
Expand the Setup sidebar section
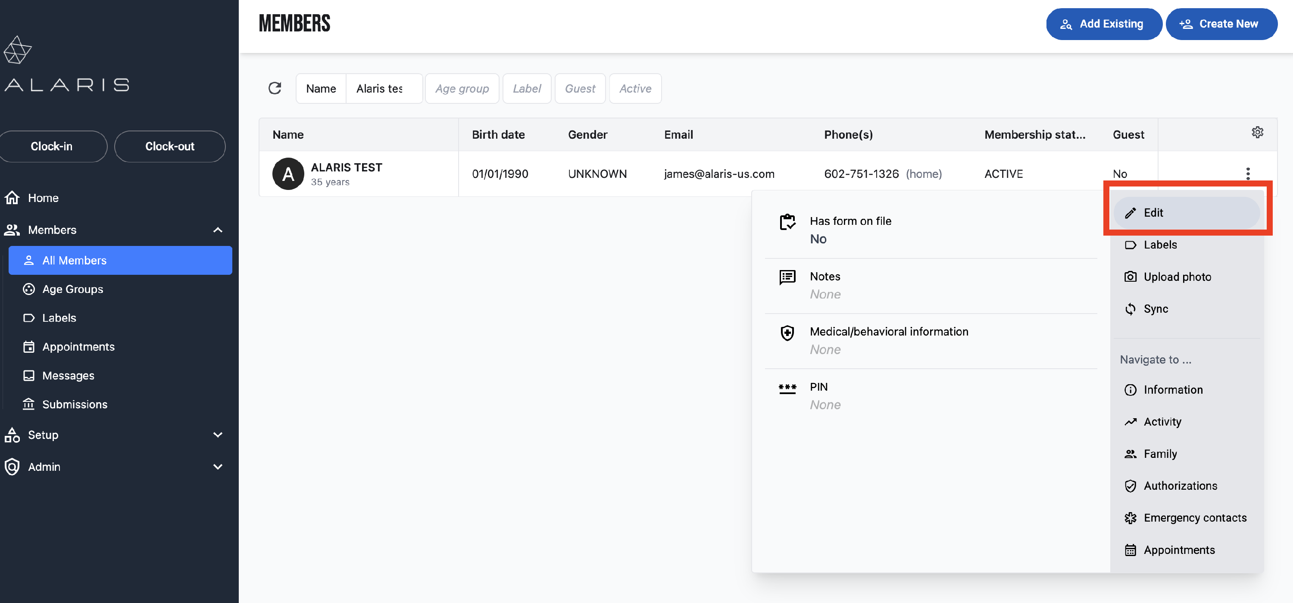coord(217,435)
